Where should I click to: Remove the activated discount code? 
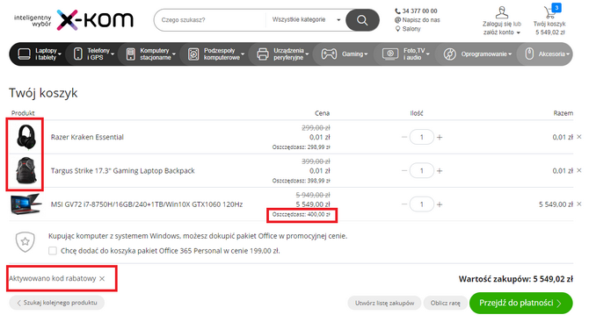point(102,278)
